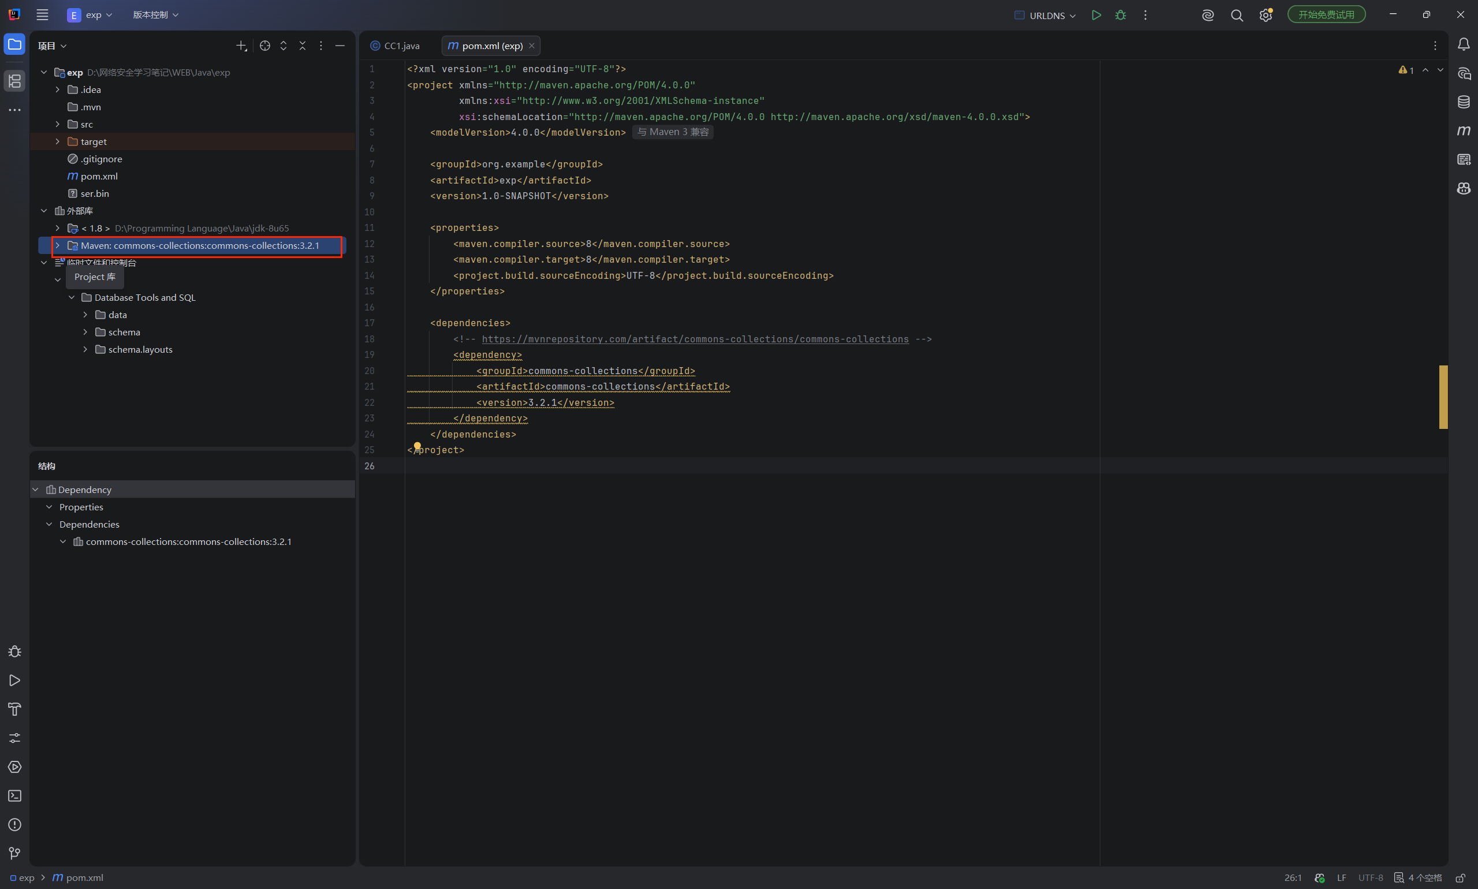Select opened file in project tree

[265, 46]
